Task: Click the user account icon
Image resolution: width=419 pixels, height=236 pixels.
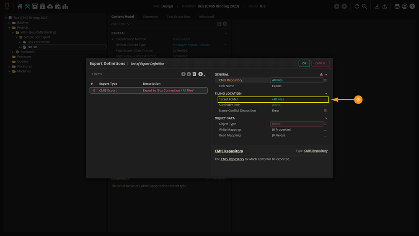Action: [404, 6]
